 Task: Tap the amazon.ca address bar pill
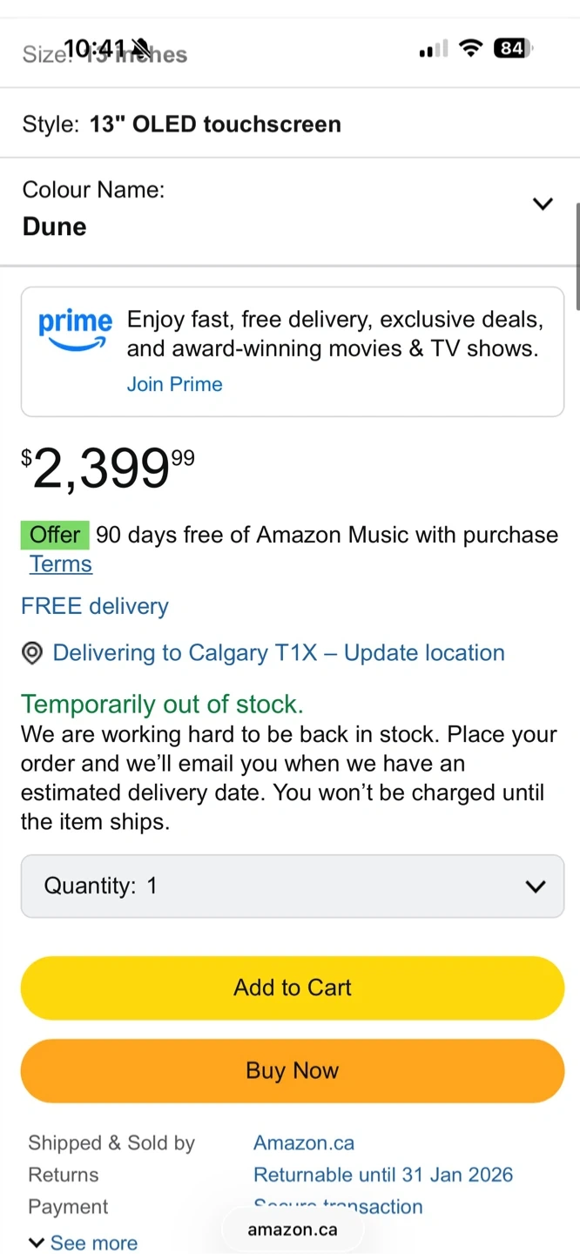tap(292, 1230)
